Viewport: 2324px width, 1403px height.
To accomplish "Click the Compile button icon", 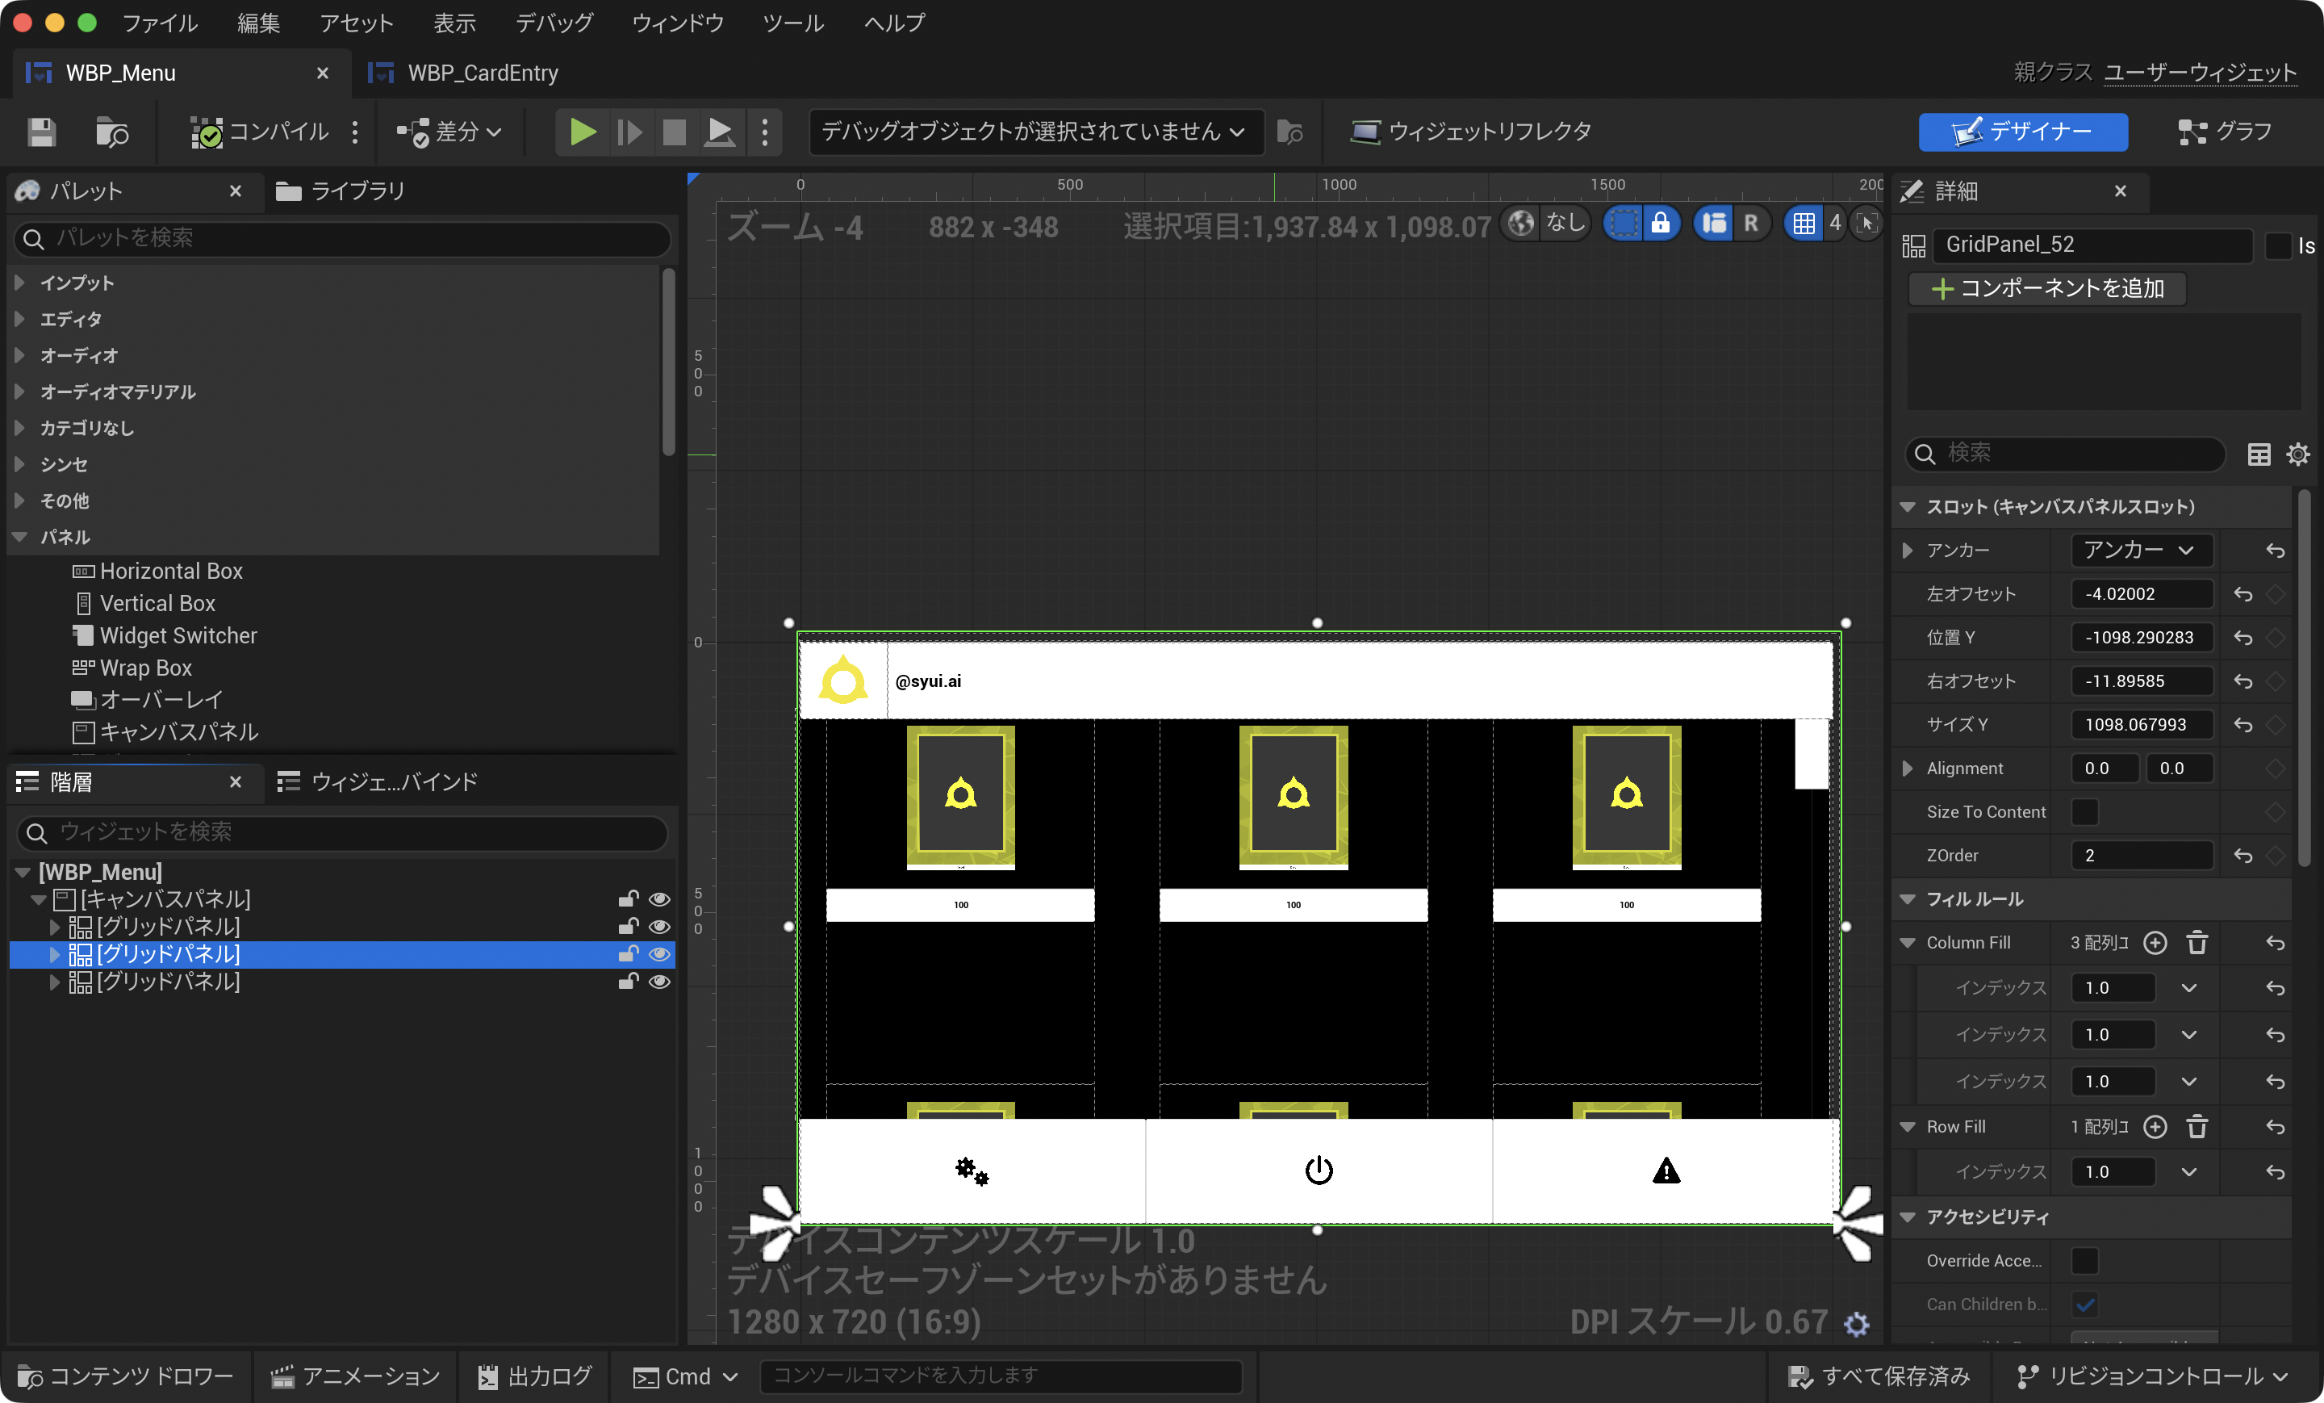I will point(207,132).
